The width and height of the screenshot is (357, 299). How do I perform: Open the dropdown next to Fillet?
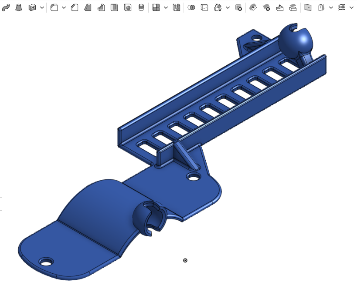click(64, 8)
